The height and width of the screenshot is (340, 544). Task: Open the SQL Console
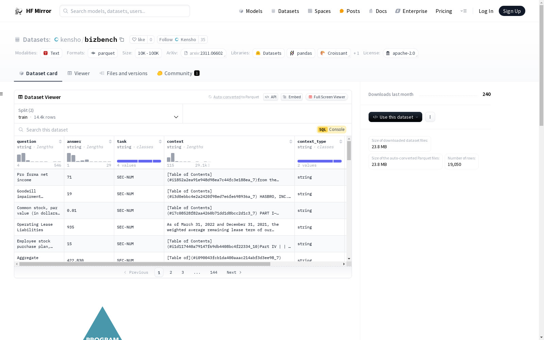click(x=331, y=130)
